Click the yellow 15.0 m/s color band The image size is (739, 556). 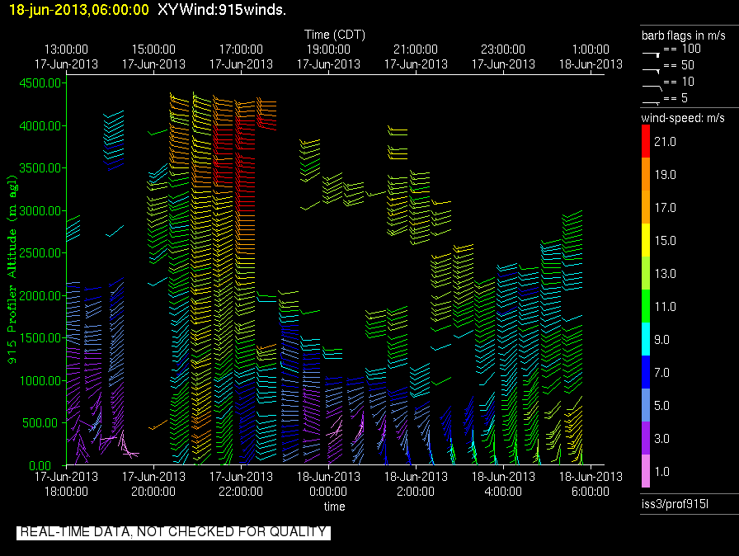(x=646, y=240)
